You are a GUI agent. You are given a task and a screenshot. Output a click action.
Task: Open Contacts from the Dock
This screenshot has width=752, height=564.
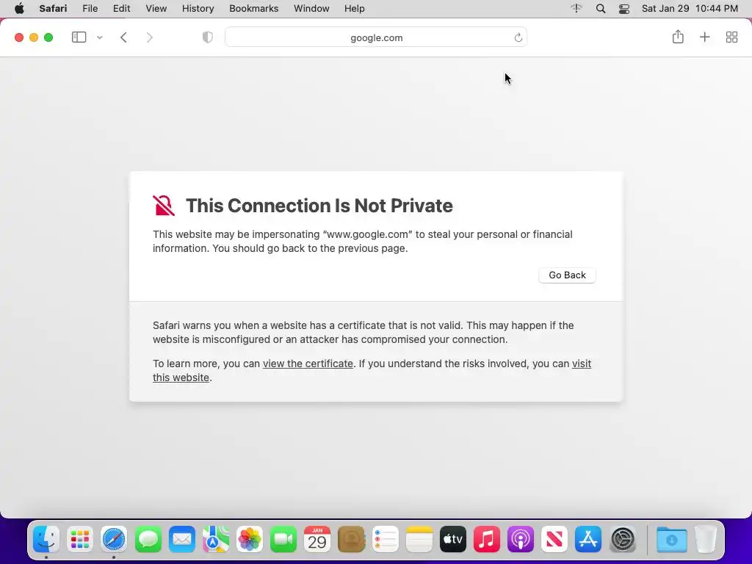click(x=351, y=539)
